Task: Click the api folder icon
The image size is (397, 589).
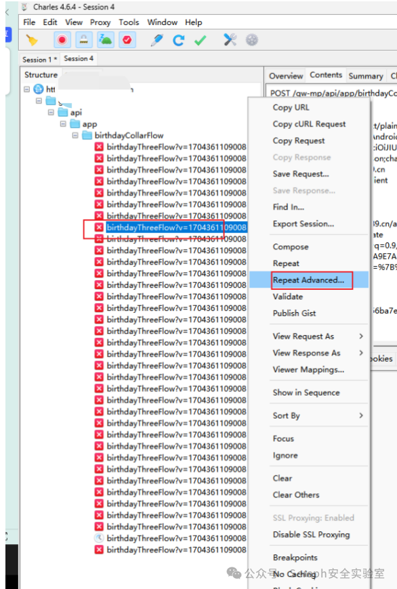Action: (x=63, y=113)
